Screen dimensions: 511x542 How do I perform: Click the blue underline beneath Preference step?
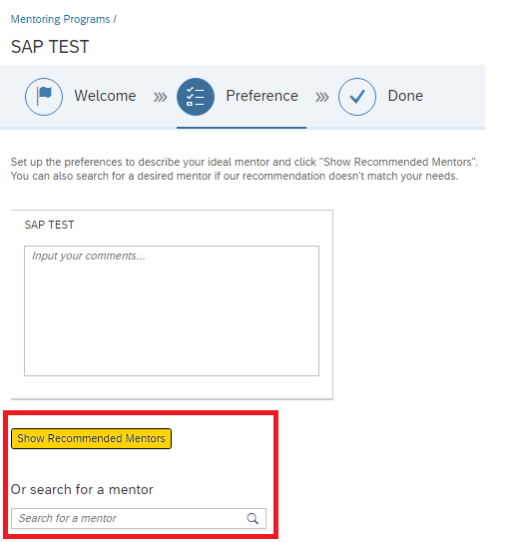[242, 128]
